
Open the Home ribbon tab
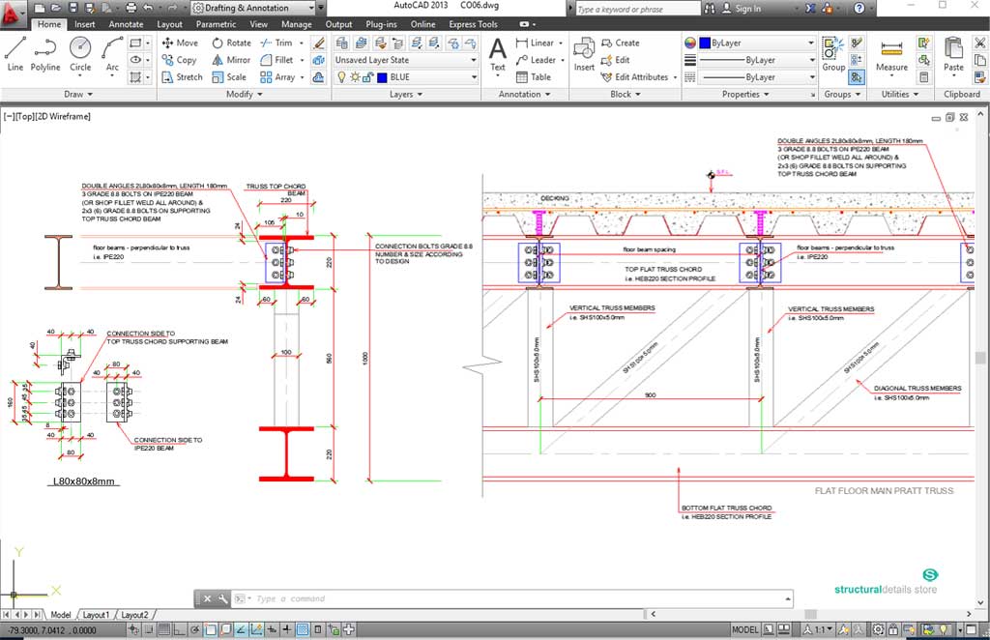[48, 24]
